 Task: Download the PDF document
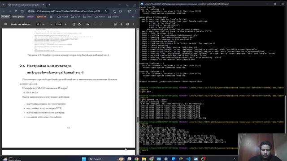tap(122, 24)
